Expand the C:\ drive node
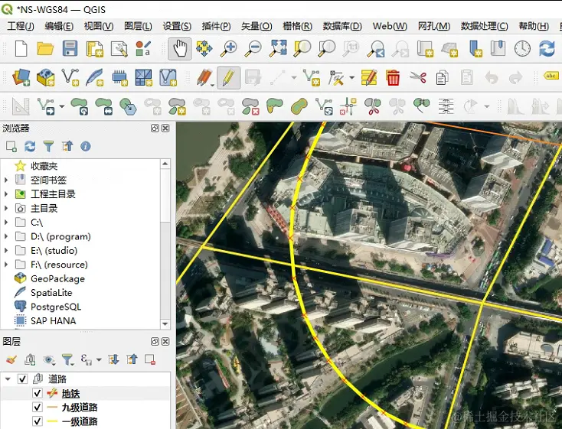 pyautogui.click(x=5, y=222)
